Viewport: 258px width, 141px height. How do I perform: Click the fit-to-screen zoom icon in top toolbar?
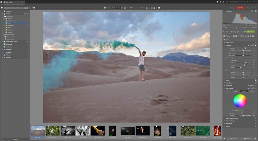click(149, 8)
